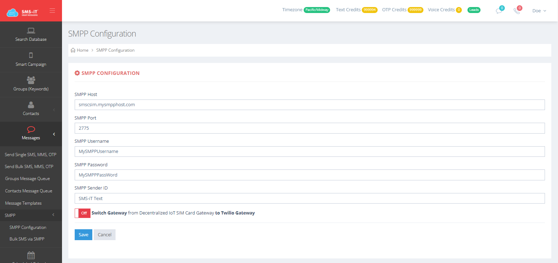Open Groups (Keywords) people icon
This screenshot has width=558, height=263.
click(x=31, y=80)
